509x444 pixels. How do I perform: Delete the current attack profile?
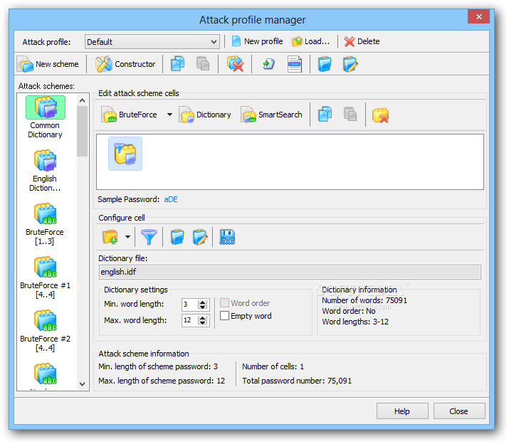tap(362, 41)
